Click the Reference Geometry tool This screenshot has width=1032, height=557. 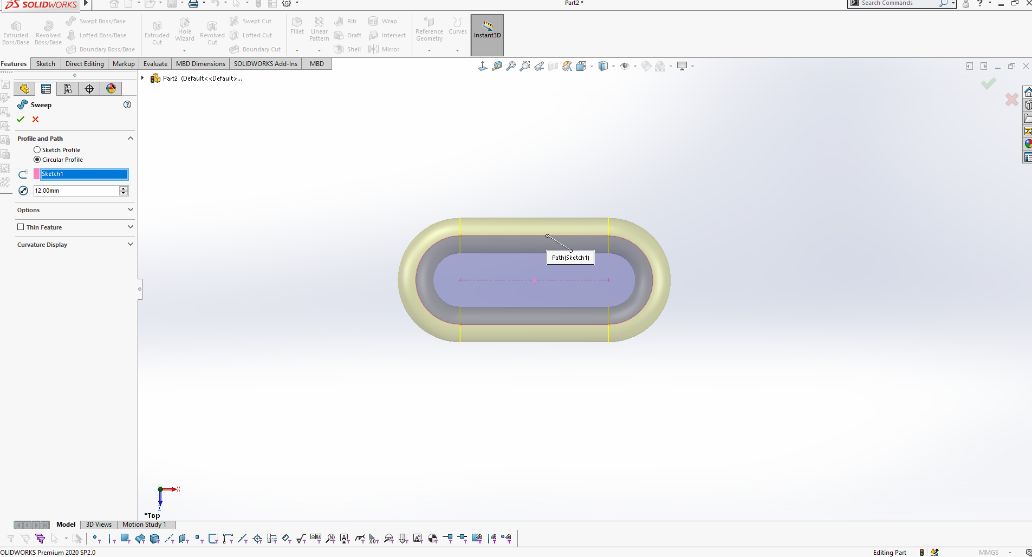(429, 29)
